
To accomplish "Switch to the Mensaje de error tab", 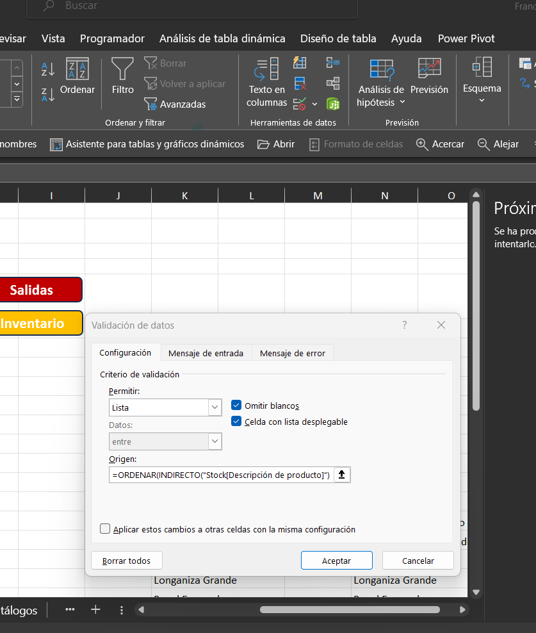I will pyautogui.click(x=292, y=352).
